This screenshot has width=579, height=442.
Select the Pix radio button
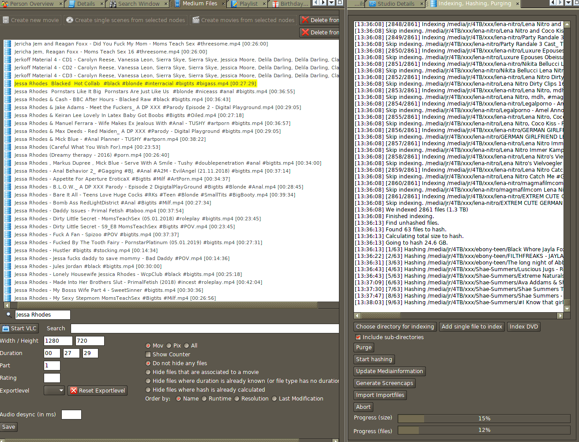click(169, 346)
